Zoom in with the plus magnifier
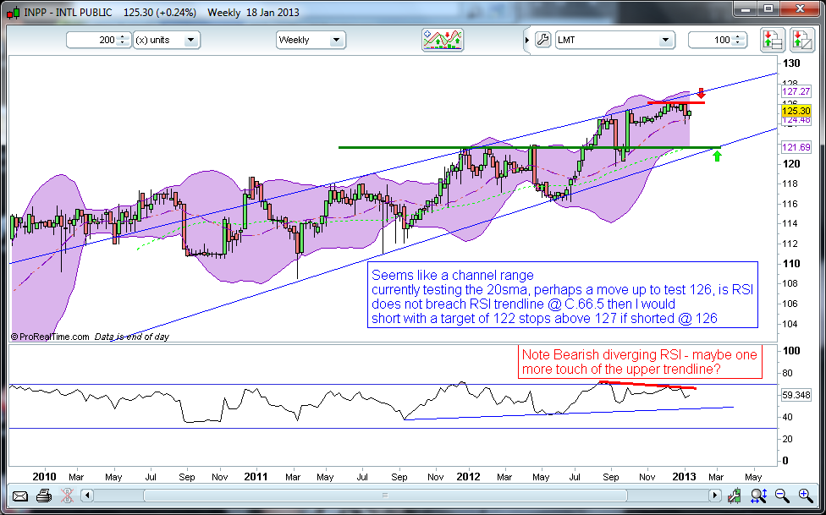This screenshot has width=826, height=515. pos(804,496)
